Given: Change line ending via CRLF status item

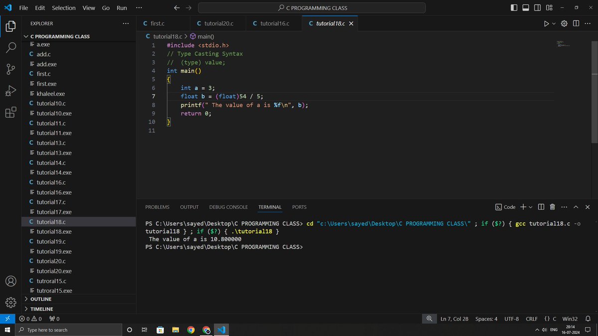Looking at the screenshot, I should pyautogui.click(x=532, y=319).
